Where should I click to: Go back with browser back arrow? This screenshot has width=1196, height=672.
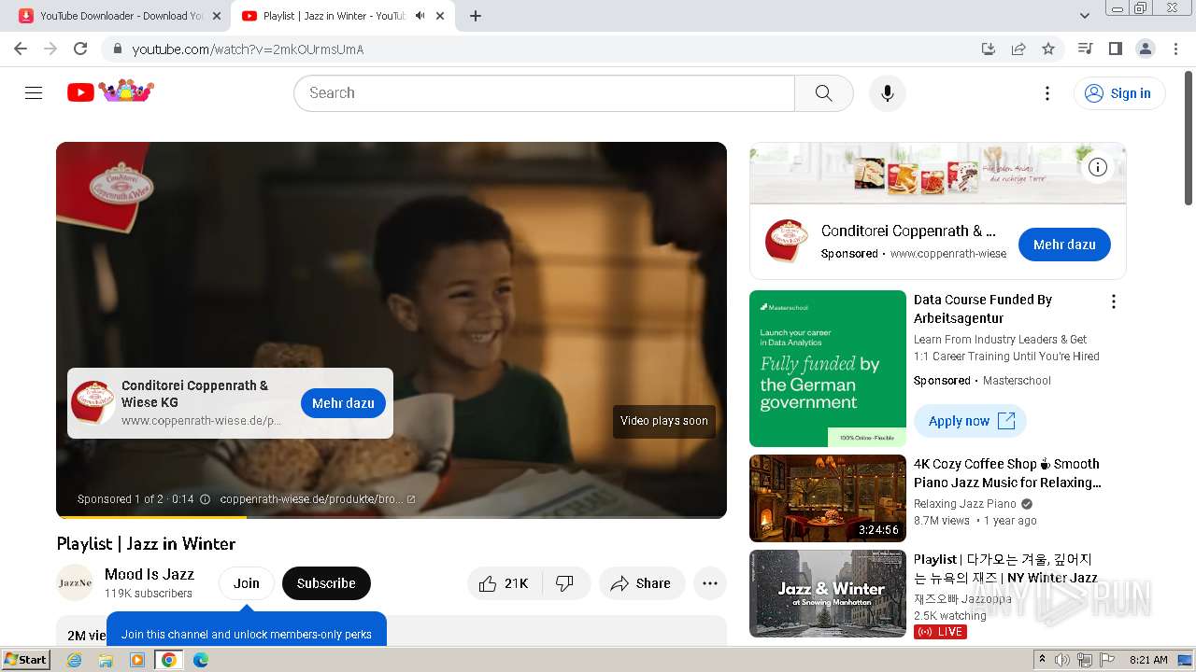click(21, 49)
